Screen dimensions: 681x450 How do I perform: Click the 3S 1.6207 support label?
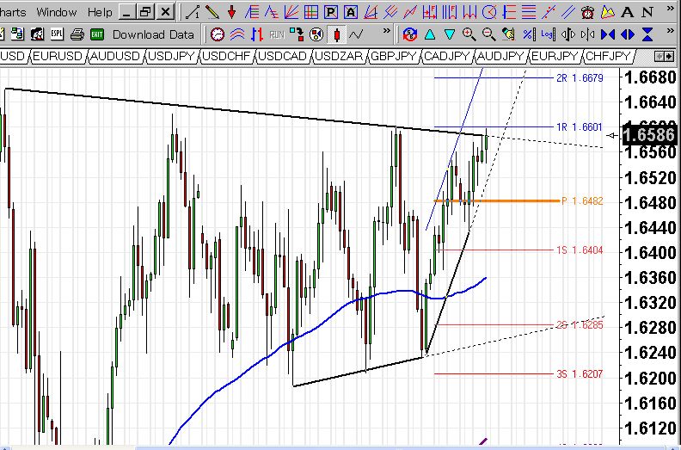pos(580,374)
